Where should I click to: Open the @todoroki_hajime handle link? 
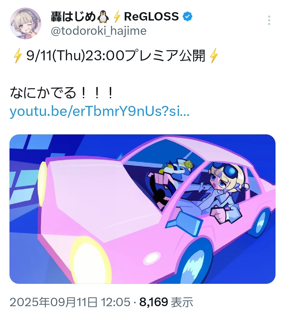coord(98,31)
